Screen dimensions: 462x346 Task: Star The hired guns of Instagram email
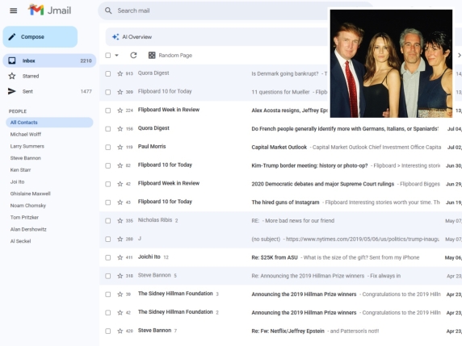click(120, 202)
